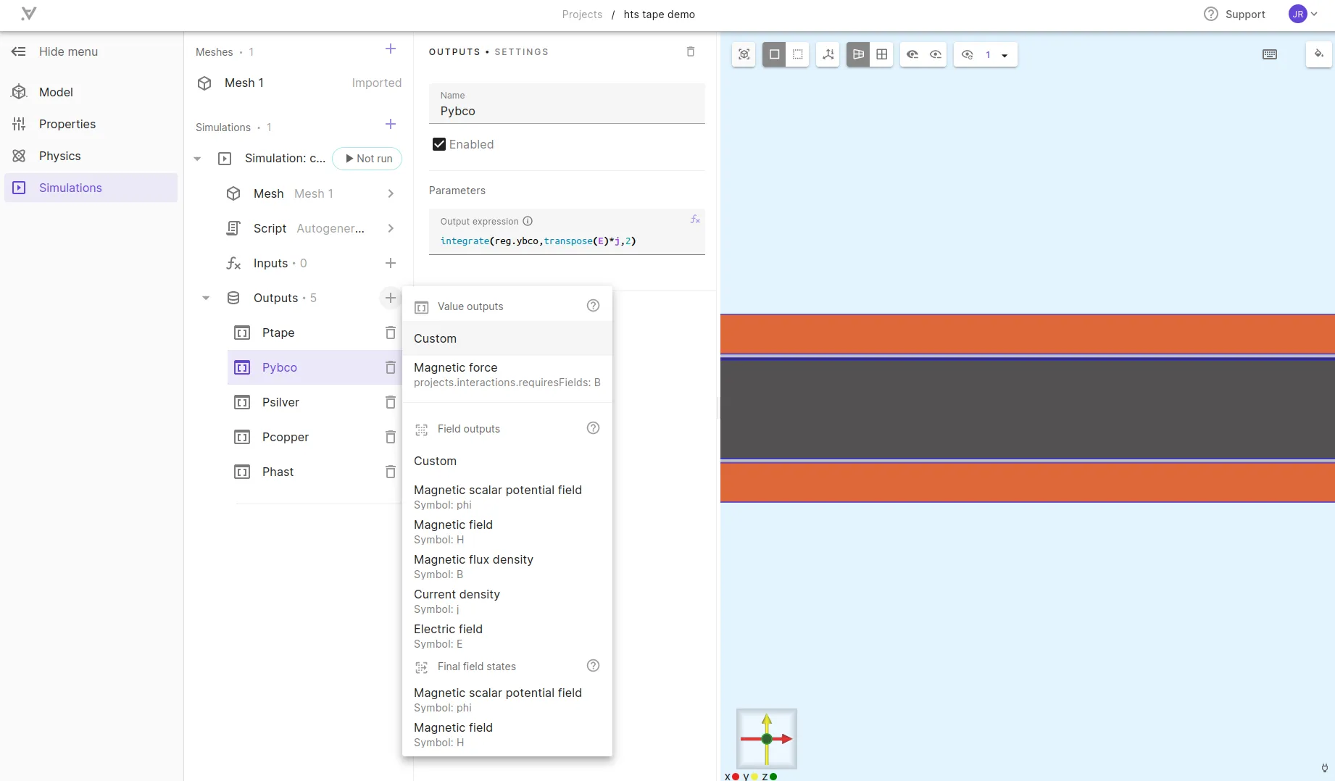The width and height of the screenshot is (1335, 781).
Task: Click the upper orange layer in viewport
Action: [1028, 333]
